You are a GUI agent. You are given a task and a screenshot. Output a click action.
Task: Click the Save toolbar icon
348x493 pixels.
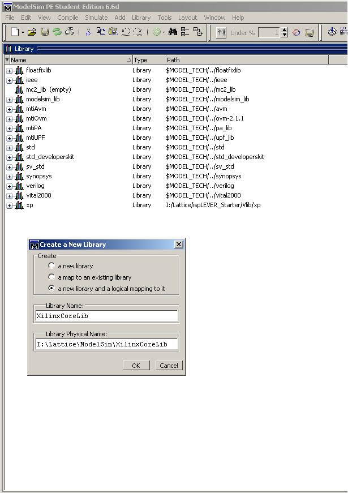point(45,32)
